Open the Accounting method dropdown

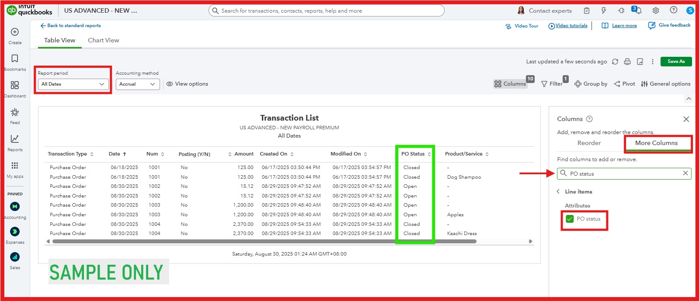coord(138,84)
